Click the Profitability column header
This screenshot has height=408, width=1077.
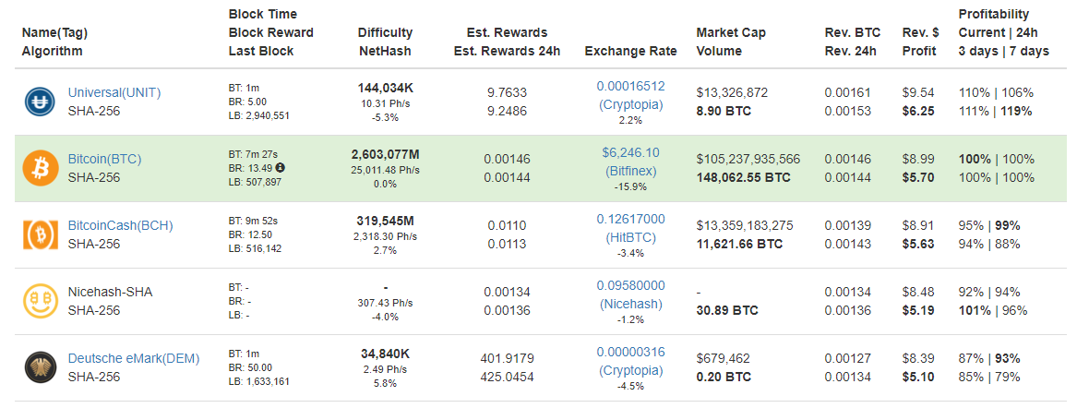[1003, 32]
